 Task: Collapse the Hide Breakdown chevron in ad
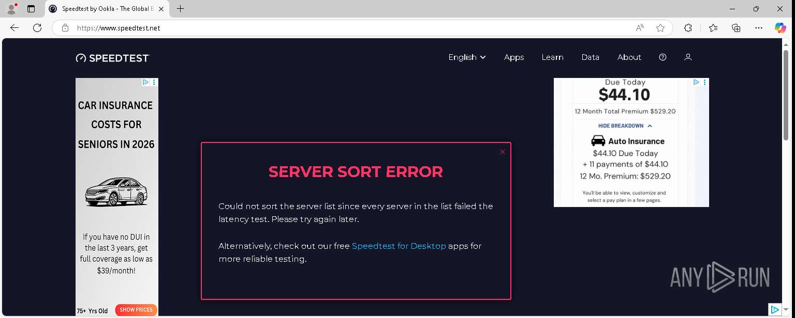[x=650, y=126]
